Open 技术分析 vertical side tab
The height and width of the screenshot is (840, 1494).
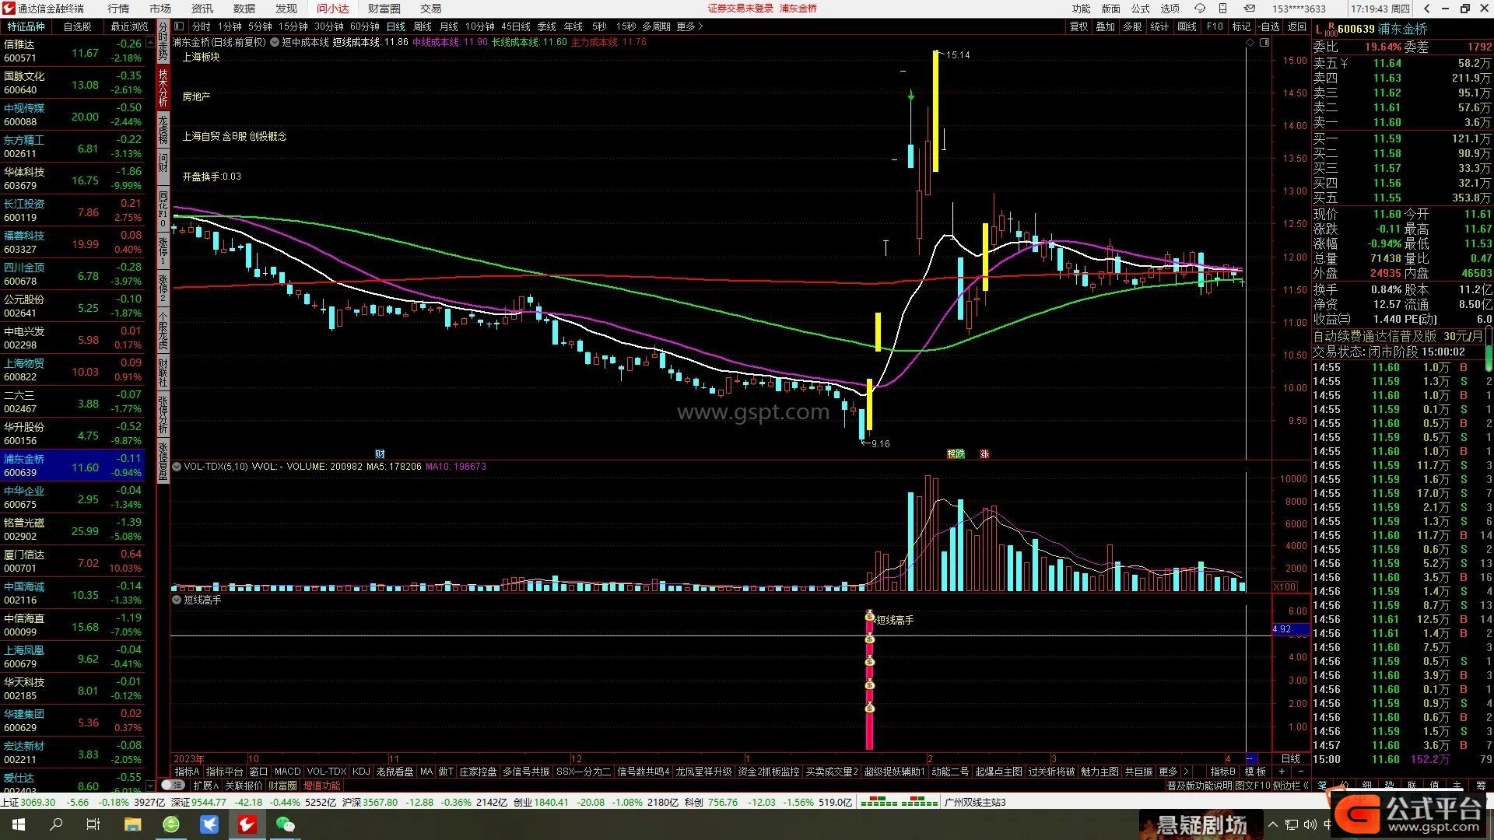click(x=163, y=86)
